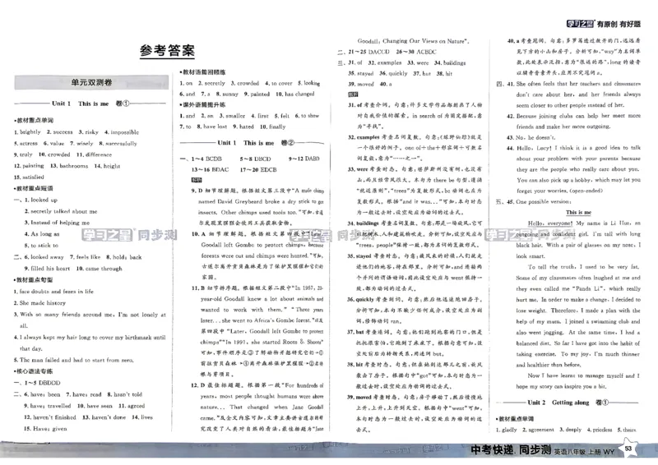Viewport: 658px width, 465px height.
Task: Click the phrase '2. secretly talked about me'
Action: click(61, 211)
